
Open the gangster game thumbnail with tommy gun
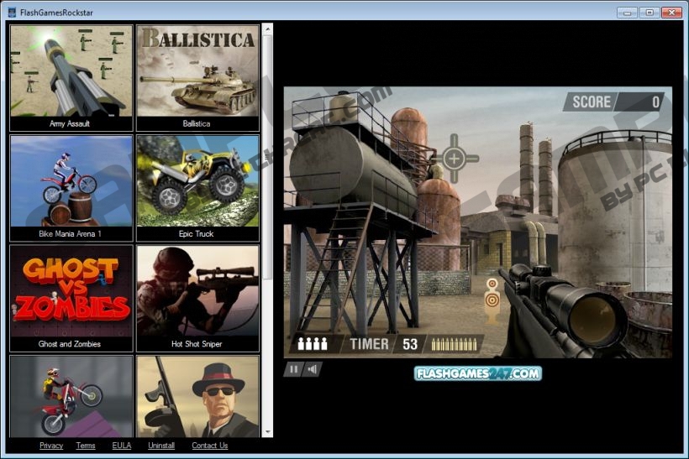pyautogui.click(x=197, y=396)
